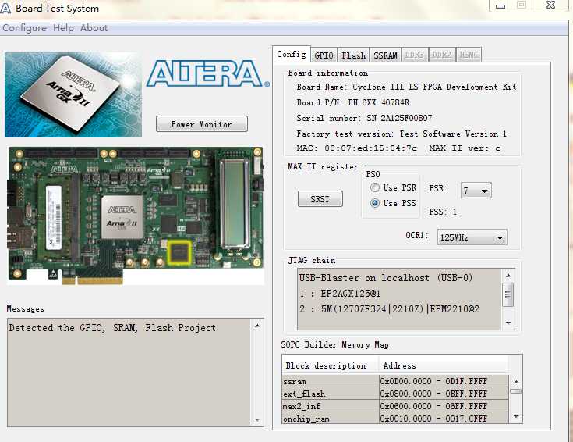This screenshot has height=442, width=573.
Task: Click the Power Monitor button
Action: [x=202, y=124]
